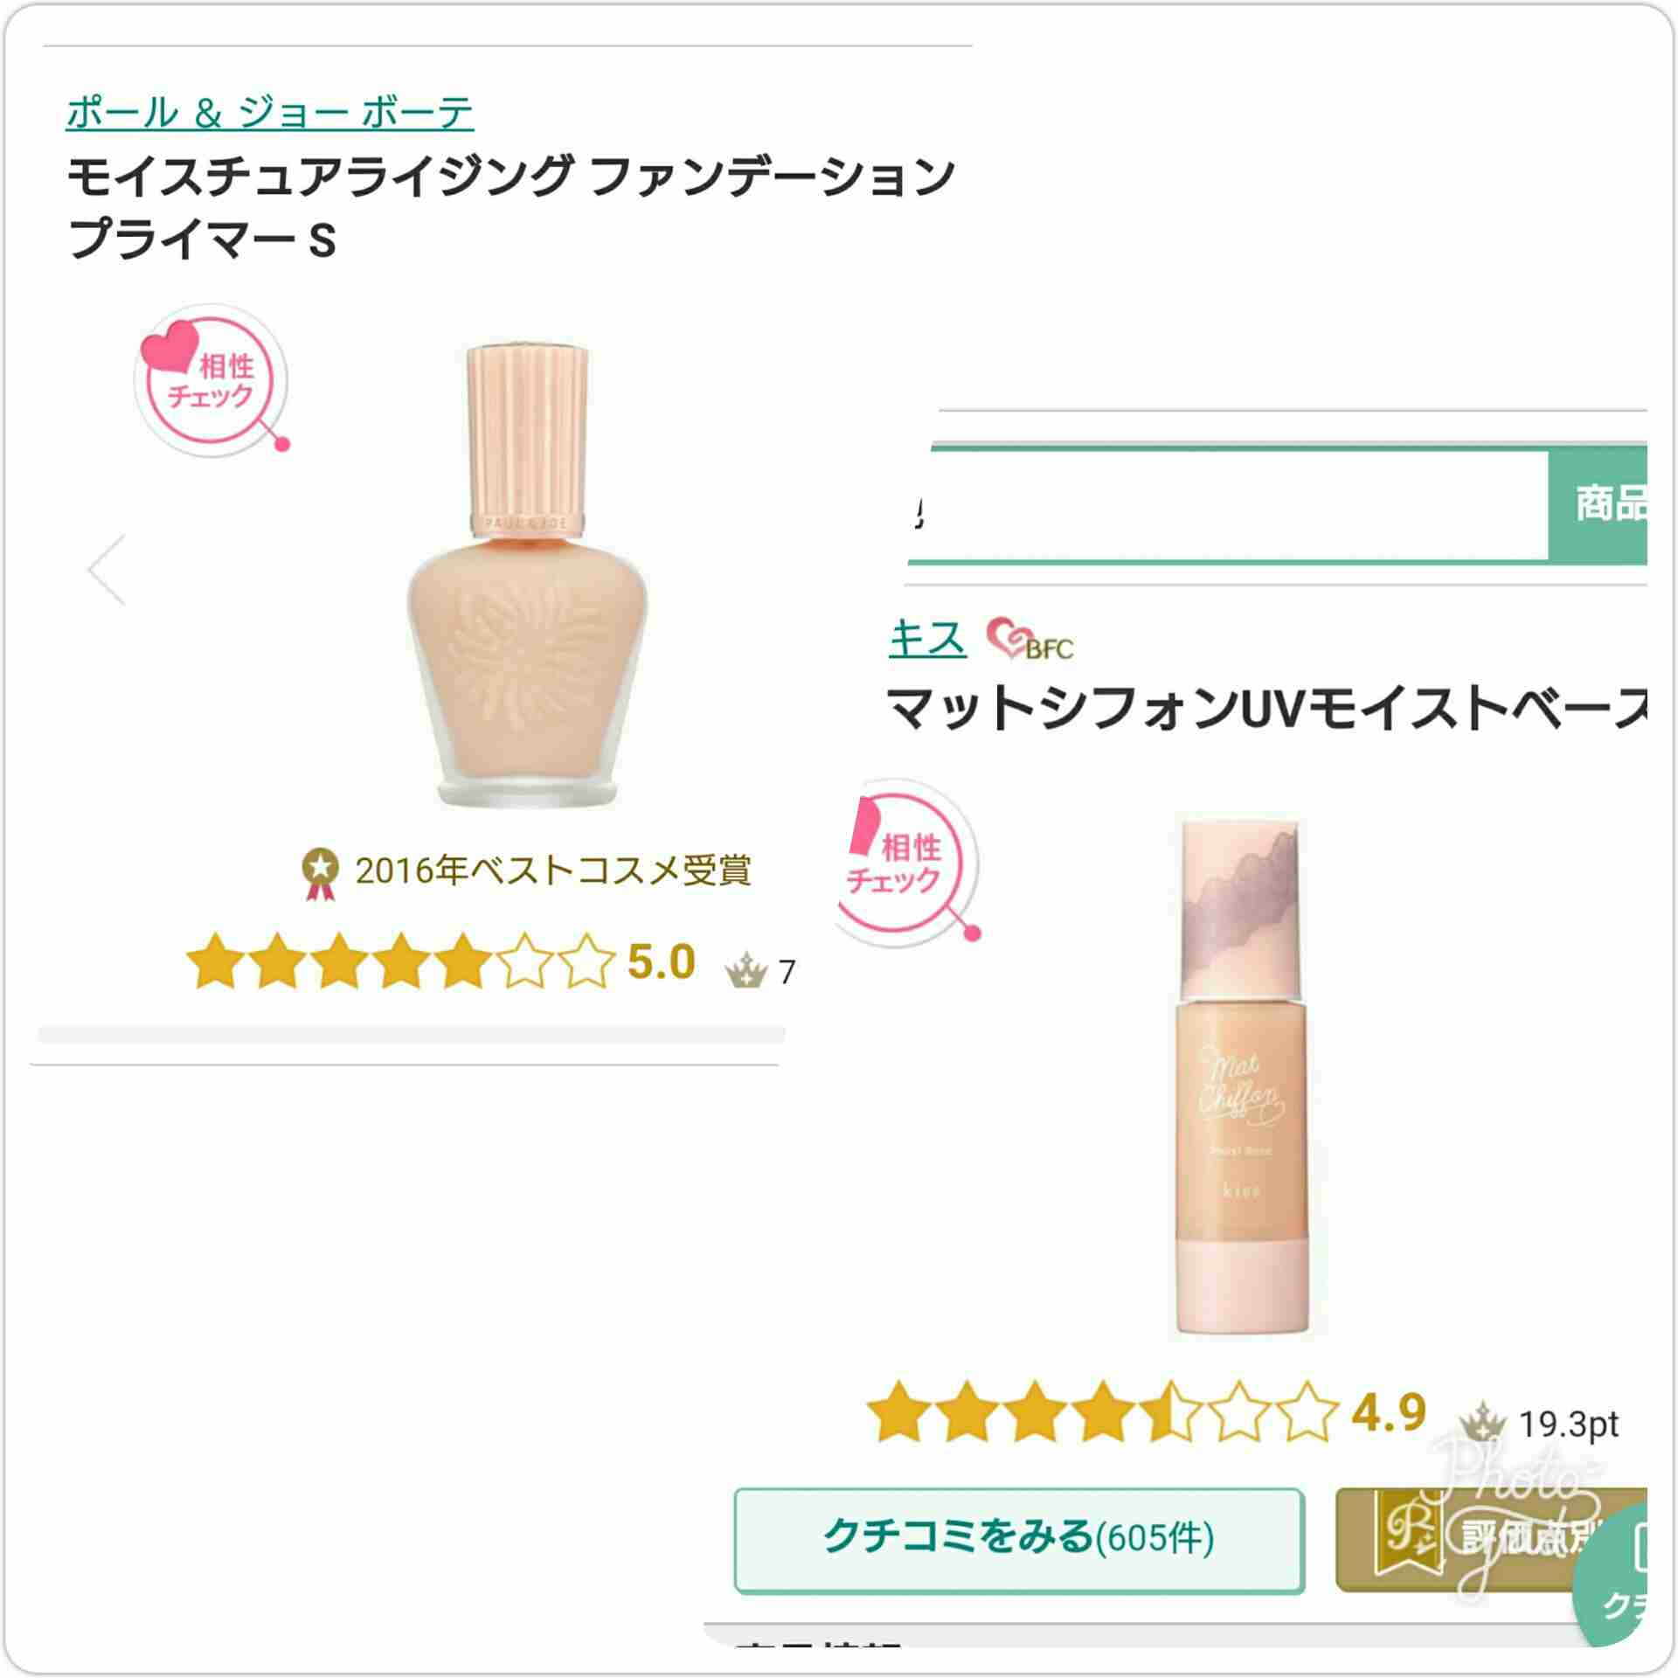The height and width of the screenshot is (1678, 1678).
Task: Click the star rating showing 5.0
Action: coord(441,961)
